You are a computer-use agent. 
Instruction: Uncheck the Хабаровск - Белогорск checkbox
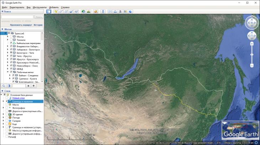tap(11, 50)
